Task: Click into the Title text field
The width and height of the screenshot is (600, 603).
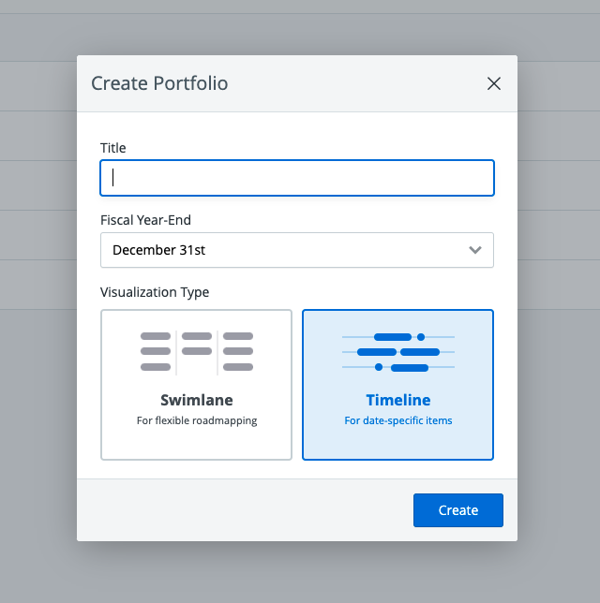Action: [x=296, y=178]
